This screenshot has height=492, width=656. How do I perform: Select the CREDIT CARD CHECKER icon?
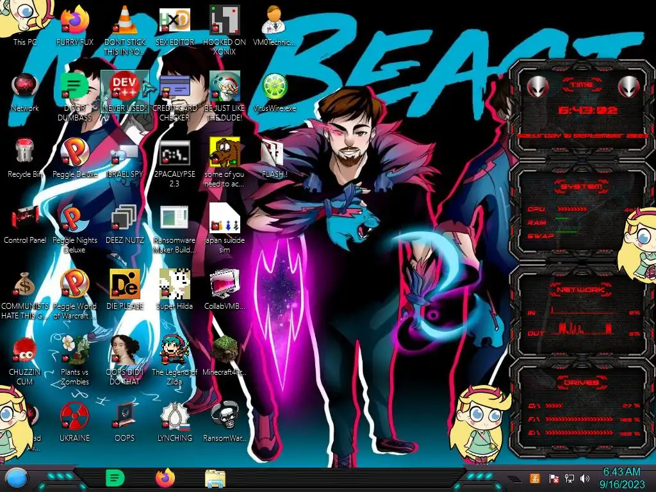pyautogui.click(x=174, y=97)
